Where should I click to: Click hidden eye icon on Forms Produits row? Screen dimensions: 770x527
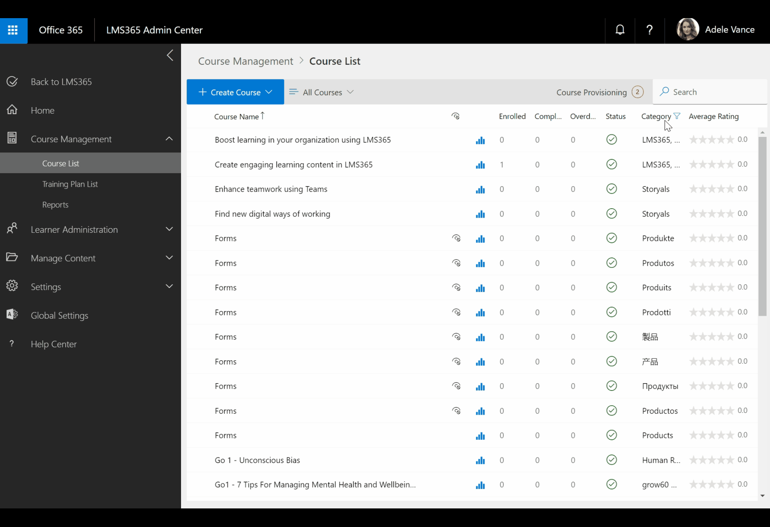pos(456,287)
